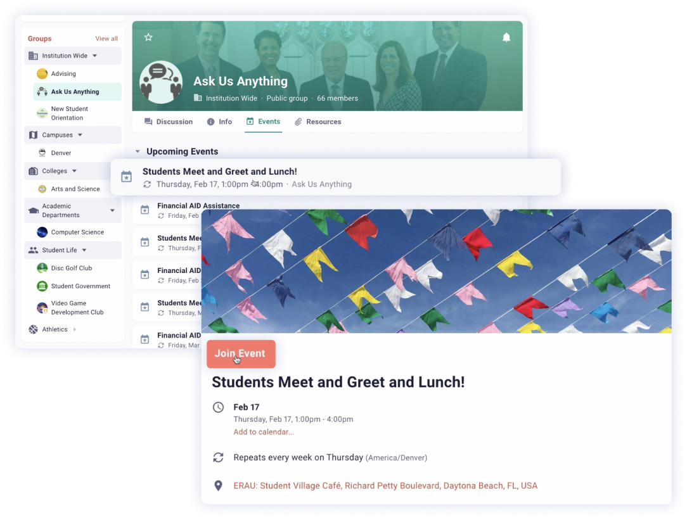
Task: Click the Advising group icon
Action: click(x=42, y=73)
